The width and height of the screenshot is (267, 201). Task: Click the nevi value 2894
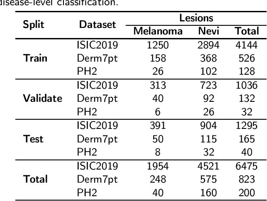tap(208, 45)
